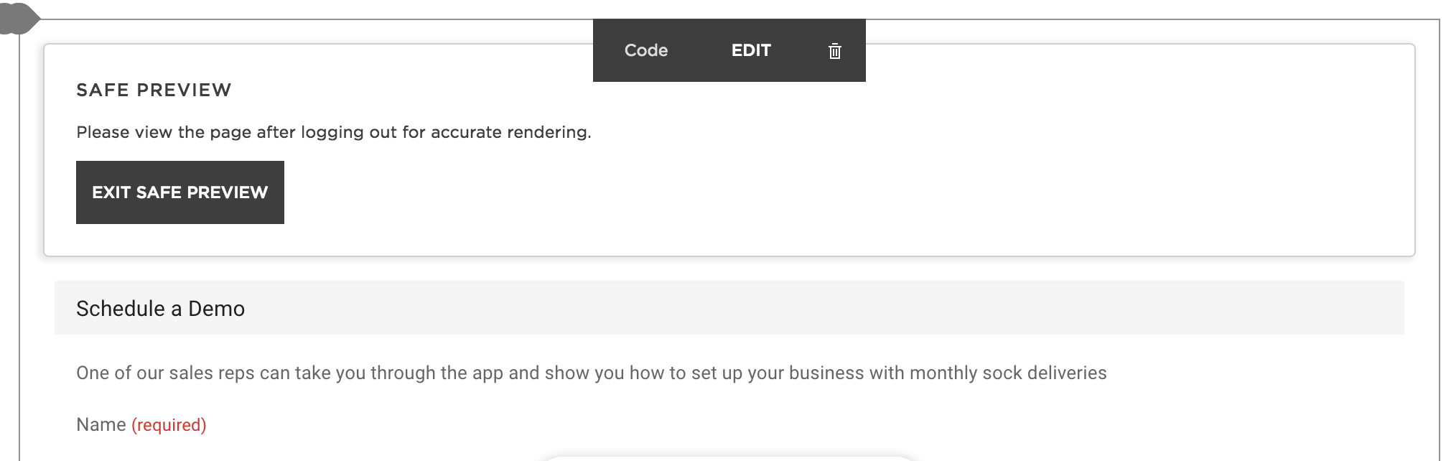Select the Schedule a Demo form title
The height and width of the screenshot is (461, 1446).
click(x=160, y=309)
